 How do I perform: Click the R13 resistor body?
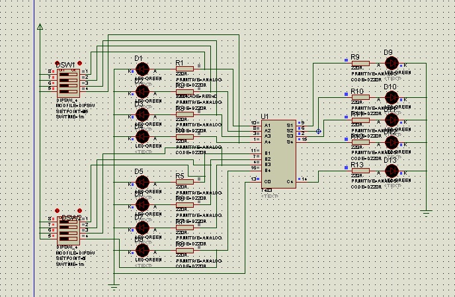[x=360, y=171]
